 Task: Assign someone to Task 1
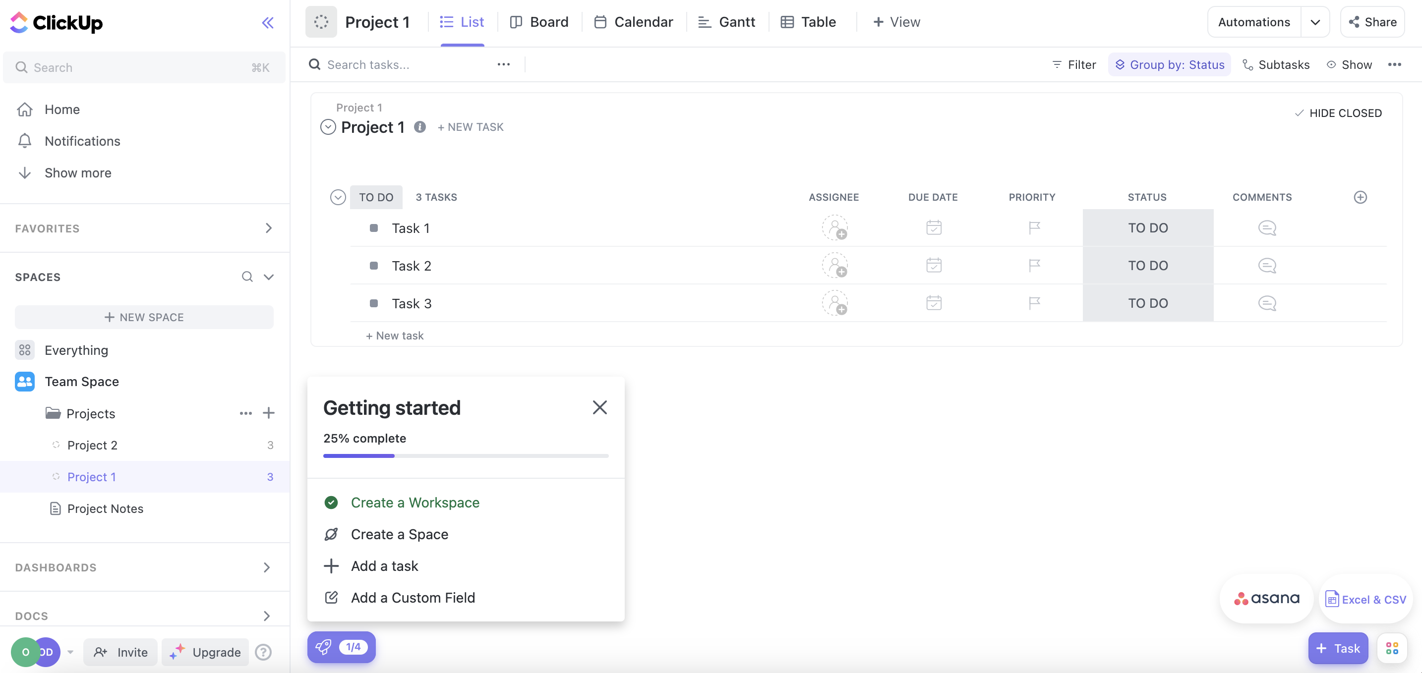tap(835, 228)
